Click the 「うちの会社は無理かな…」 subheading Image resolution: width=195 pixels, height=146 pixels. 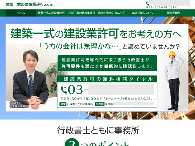[80, 46]
